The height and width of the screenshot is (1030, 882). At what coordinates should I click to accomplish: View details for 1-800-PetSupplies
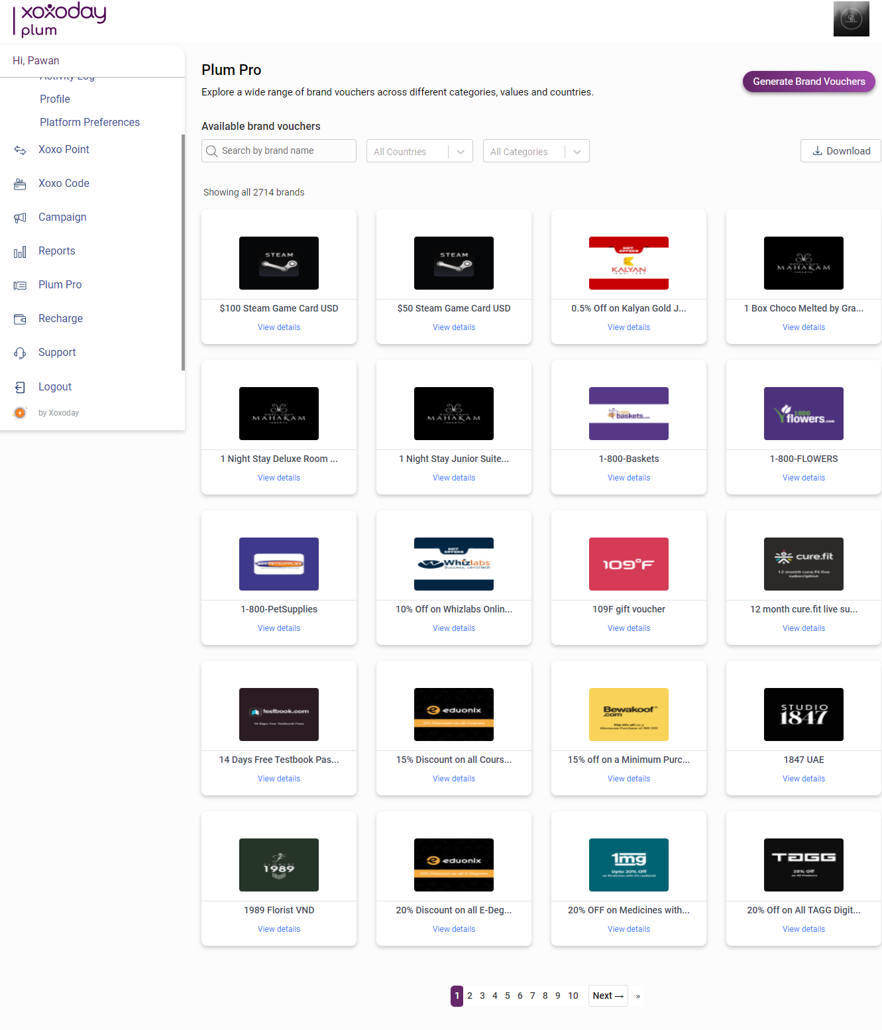coord(279,628)
